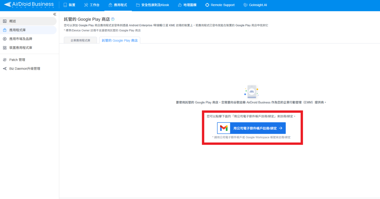Click the Patch 管理 eye icon
This screenshot has width=380, height=199.
5,60
